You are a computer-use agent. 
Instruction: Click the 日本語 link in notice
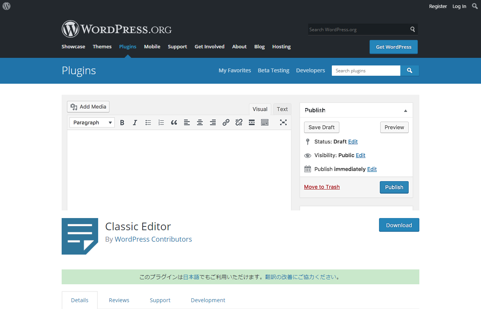pos(191,277)
